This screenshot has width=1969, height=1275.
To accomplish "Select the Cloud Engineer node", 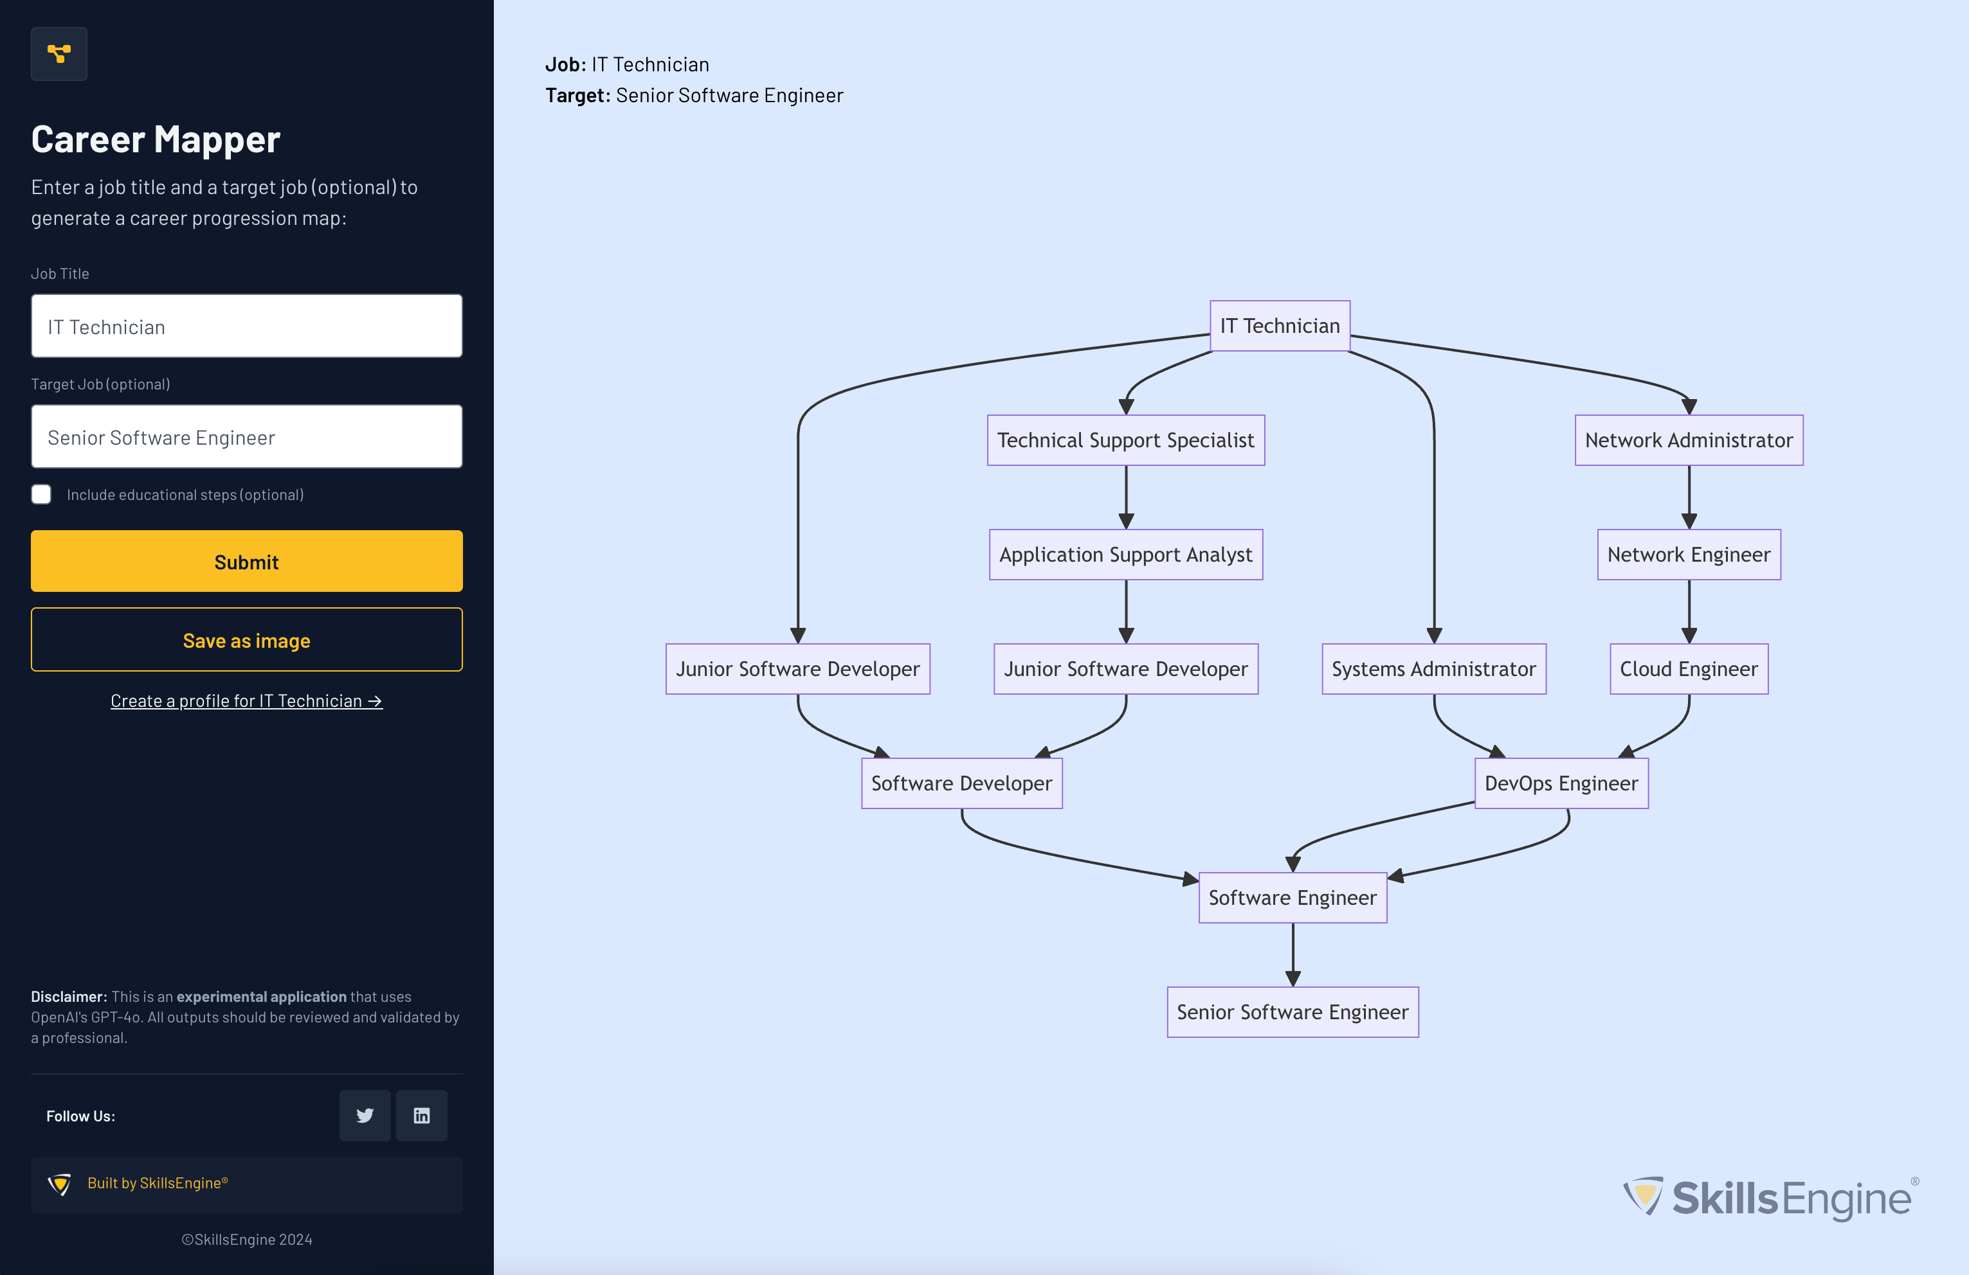I will (x=1688, y=669).
